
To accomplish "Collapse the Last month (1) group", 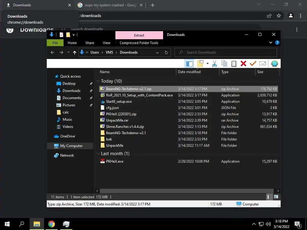I will coord(98,154).
